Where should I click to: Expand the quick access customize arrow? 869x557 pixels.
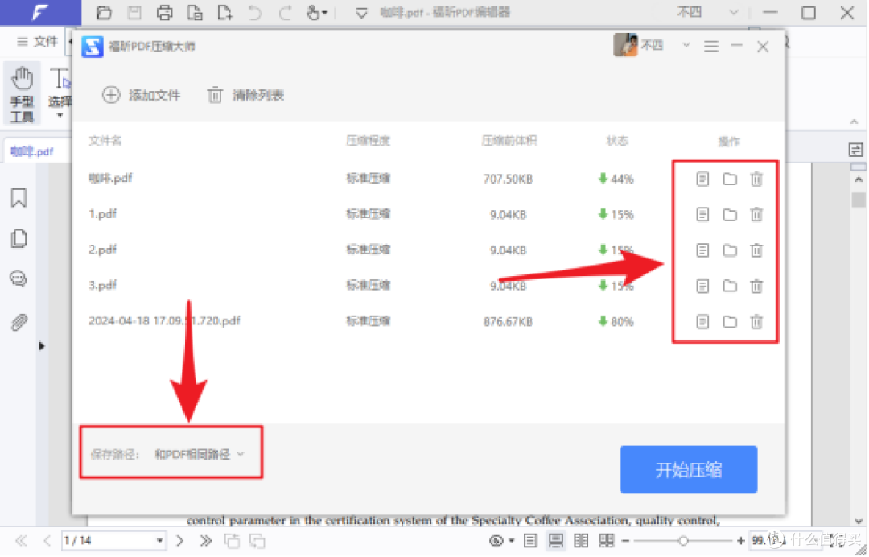(361, 13)
